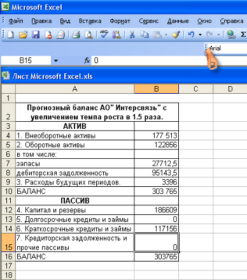Open the Формат menu
Screen dimensions: 247x280
tap(120, 21)
